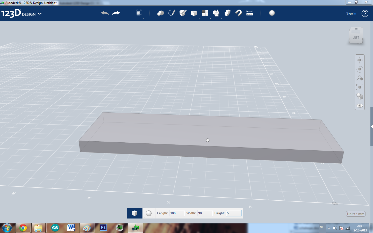Image resolution: width=373 pixels, height=233 pixels.
Task: Open the Combine tool
Action: (227, 13)
